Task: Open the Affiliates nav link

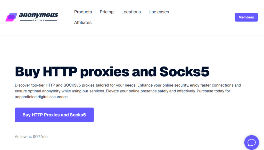Action: [x=83, y=22]
